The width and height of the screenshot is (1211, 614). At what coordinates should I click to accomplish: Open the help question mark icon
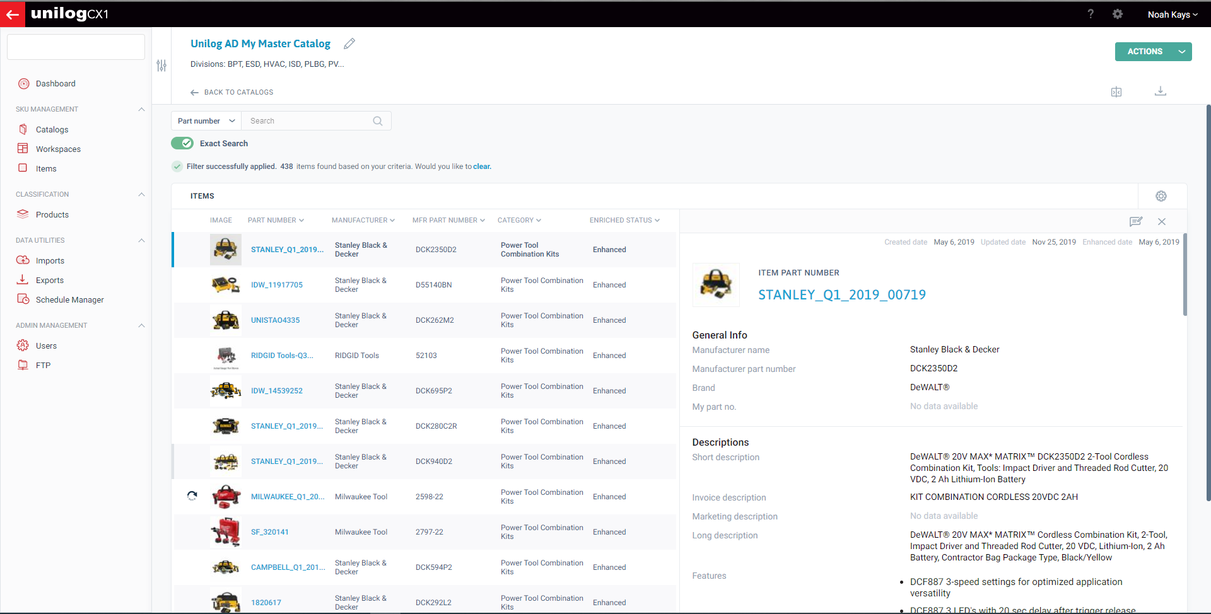coord(1091,14)
